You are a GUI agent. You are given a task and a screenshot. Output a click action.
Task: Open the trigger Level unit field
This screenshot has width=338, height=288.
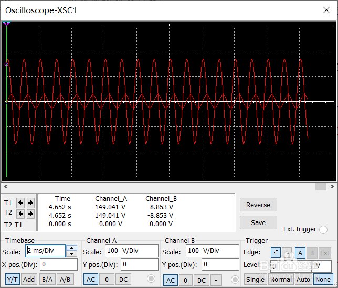click(322, 266)
